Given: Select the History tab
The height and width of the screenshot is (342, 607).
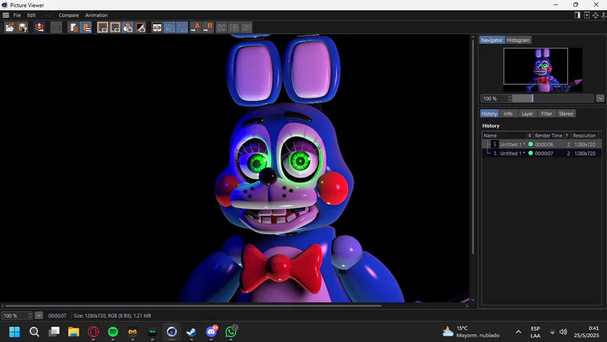Looking at the screenshot, I should 489,114.
